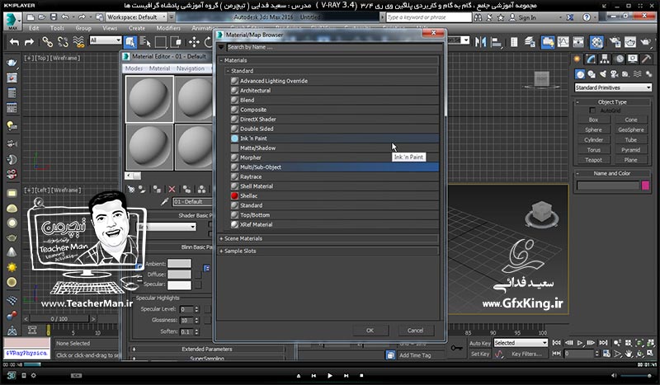This screenshot has height=385, width=660.
Task: Click the Key Filters button
Action: pos(526,354)
